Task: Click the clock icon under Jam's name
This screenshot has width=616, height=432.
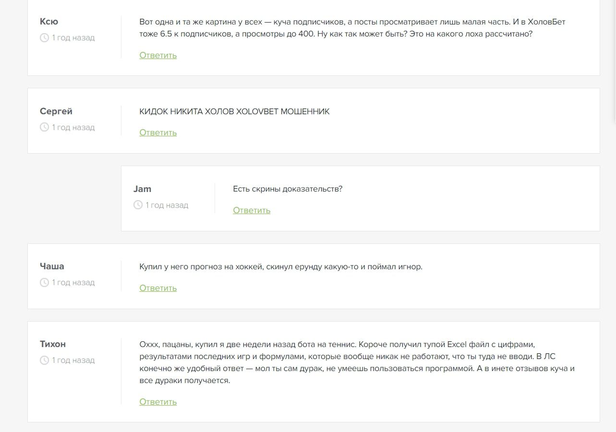Action: (138, 205)
